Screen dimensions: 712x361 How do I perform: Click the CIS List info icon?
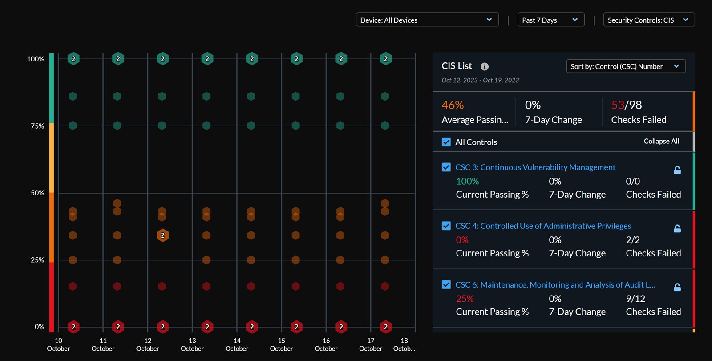[485, 66]
